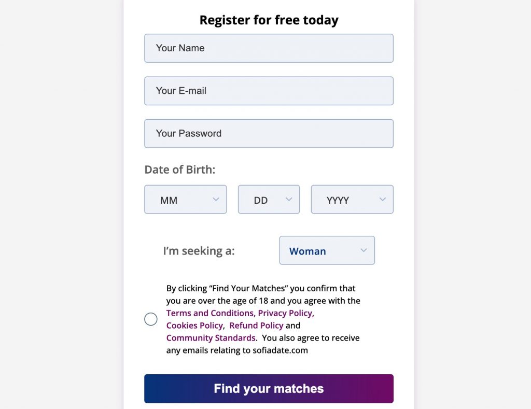Screen dimensions: 531x409
Task: Click the I'm seeking a label
Action: 199,251
